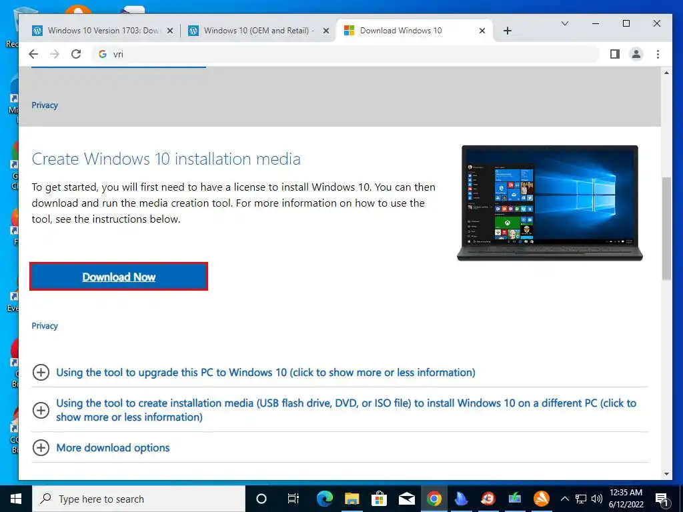
Task: Expand 'Using the tool to upgrade this PC' plus icon
Action: point(41,372)
